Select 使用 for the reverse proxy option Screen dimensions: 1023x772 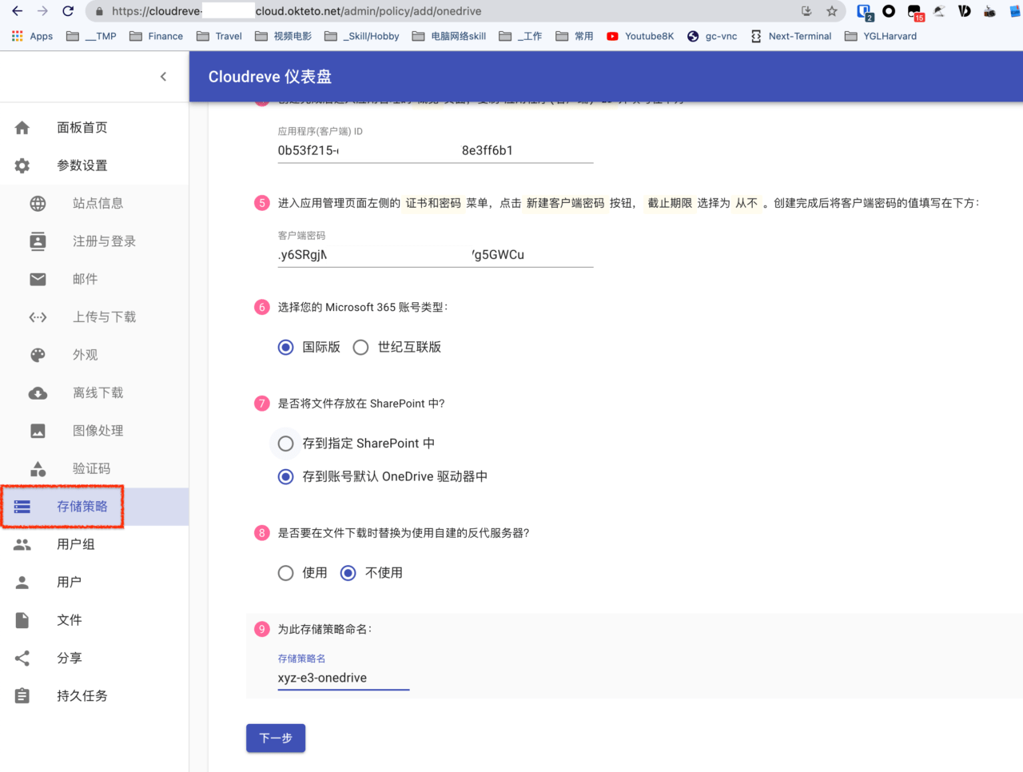pyautogui.click(x=286, y=573)
